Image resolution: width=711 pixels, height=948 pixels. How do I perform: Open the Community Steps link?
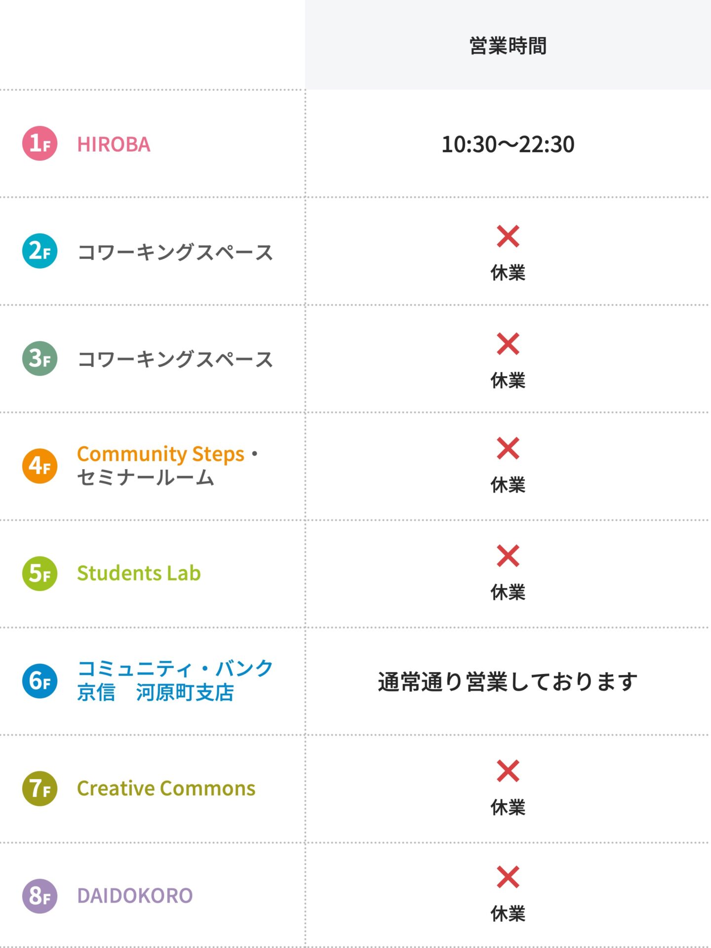pyautogui.click(x=160, y=454)
